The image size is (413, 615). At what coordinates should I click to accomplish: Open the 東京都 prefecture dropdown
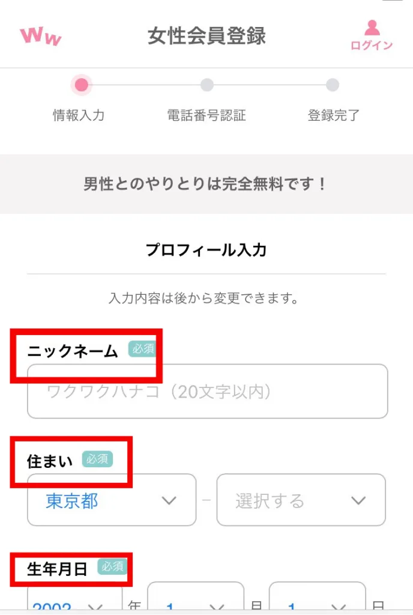tap(112, 500)
